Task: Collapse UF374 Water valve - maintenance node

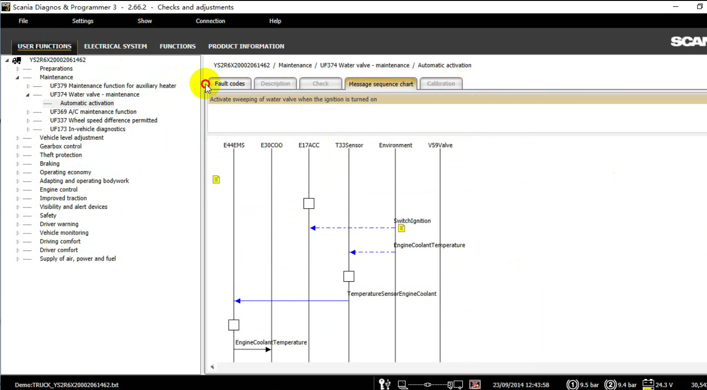Action: (28, 95)
